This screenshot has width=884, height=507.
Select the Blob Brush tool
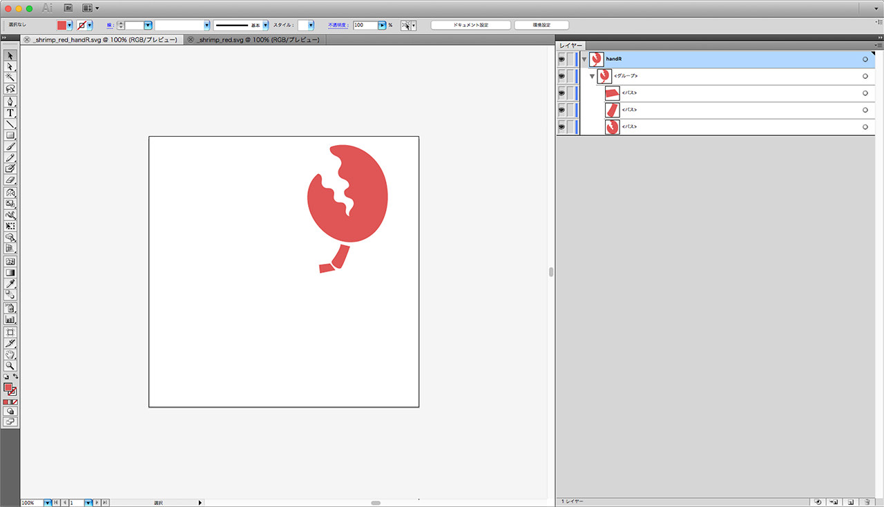10,169
